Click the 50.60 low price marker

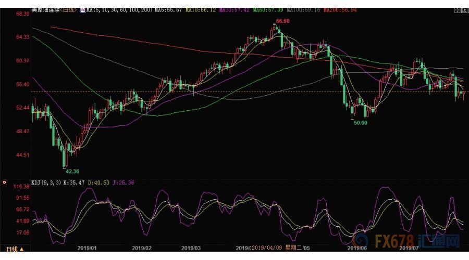pyautogui.click(x=361, y=123)
